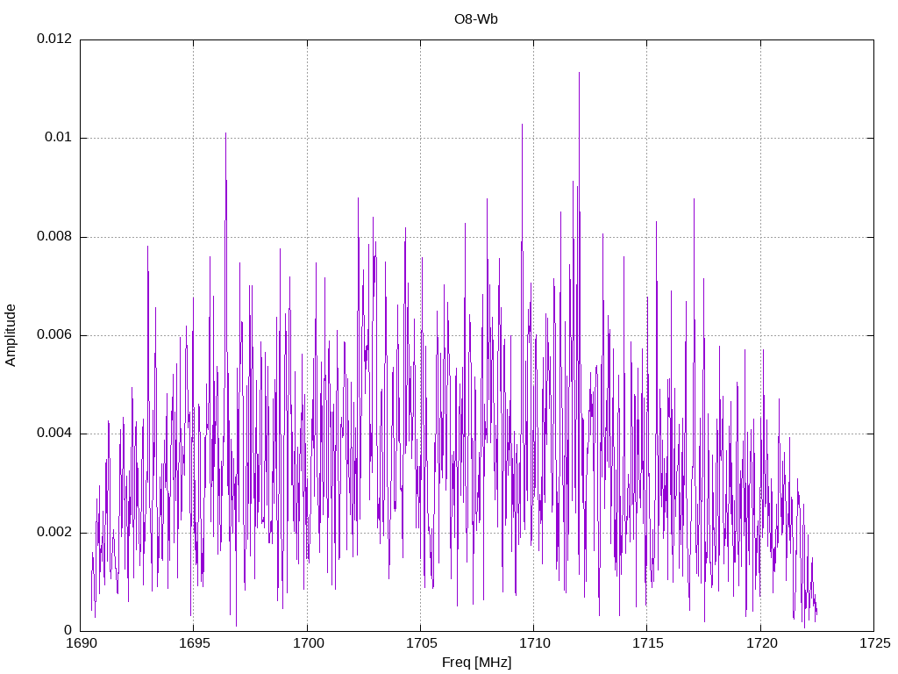Click the tallest spectrum peak near 1712 MHz
The width and height of the screenshot is (898, 674).
tap(579, 74)
